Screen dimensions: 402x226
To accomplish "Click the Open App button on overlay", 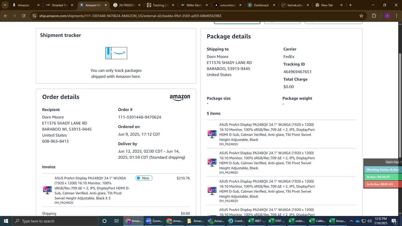I will coord(393,162).
